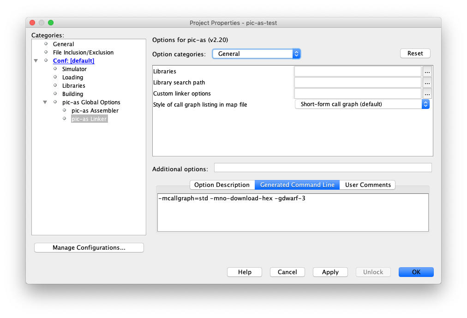
Task: Switch to the User Comments tab
Action: click(368, 185)
